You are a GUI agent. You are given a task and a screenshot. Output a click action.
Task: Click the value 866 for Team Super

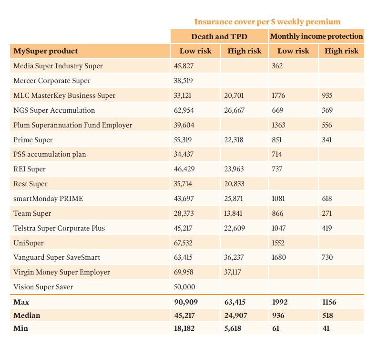click(277, 213)
